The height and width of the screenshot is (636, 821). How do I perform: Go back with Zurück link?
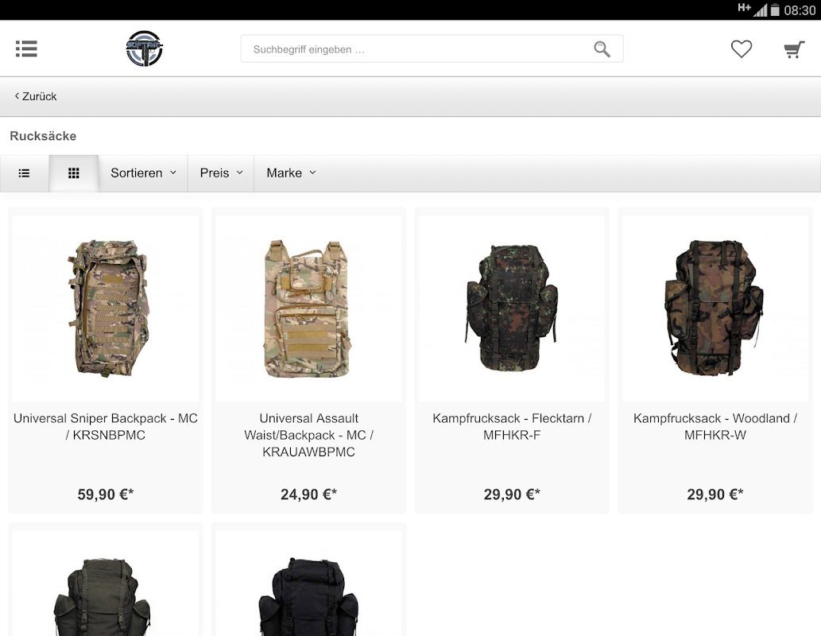click(x=36, y=96)
